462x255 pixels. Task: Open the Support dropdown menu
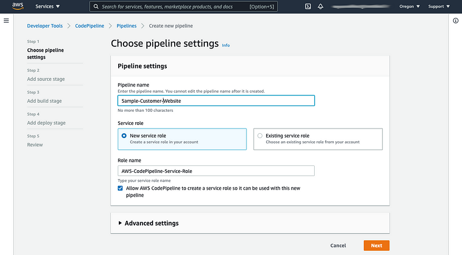tap(439, 6)
